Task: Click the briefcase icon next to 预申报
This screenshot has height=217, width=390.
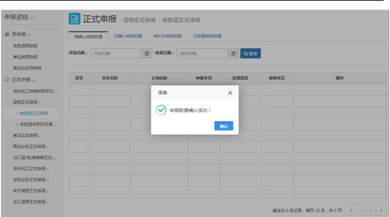Action: coord(7,34)
